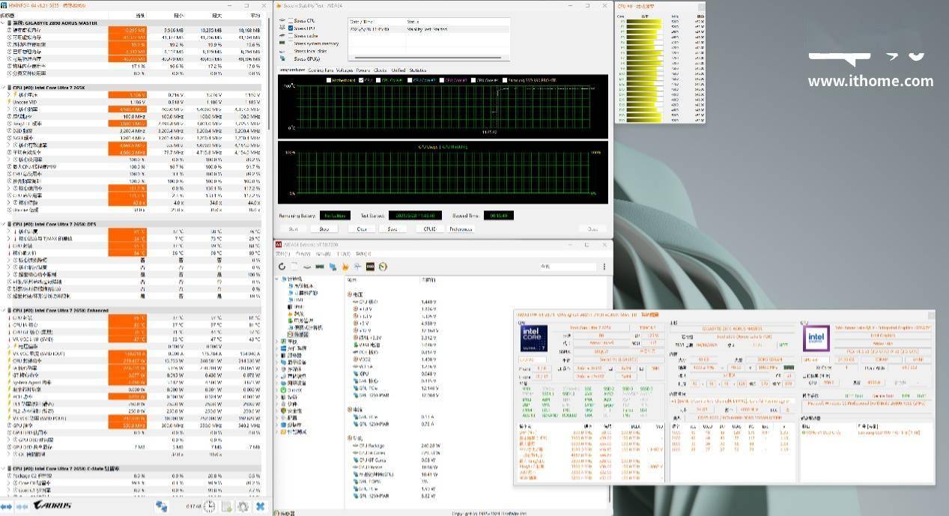Click the Close button in stability test

click(592, 229)
